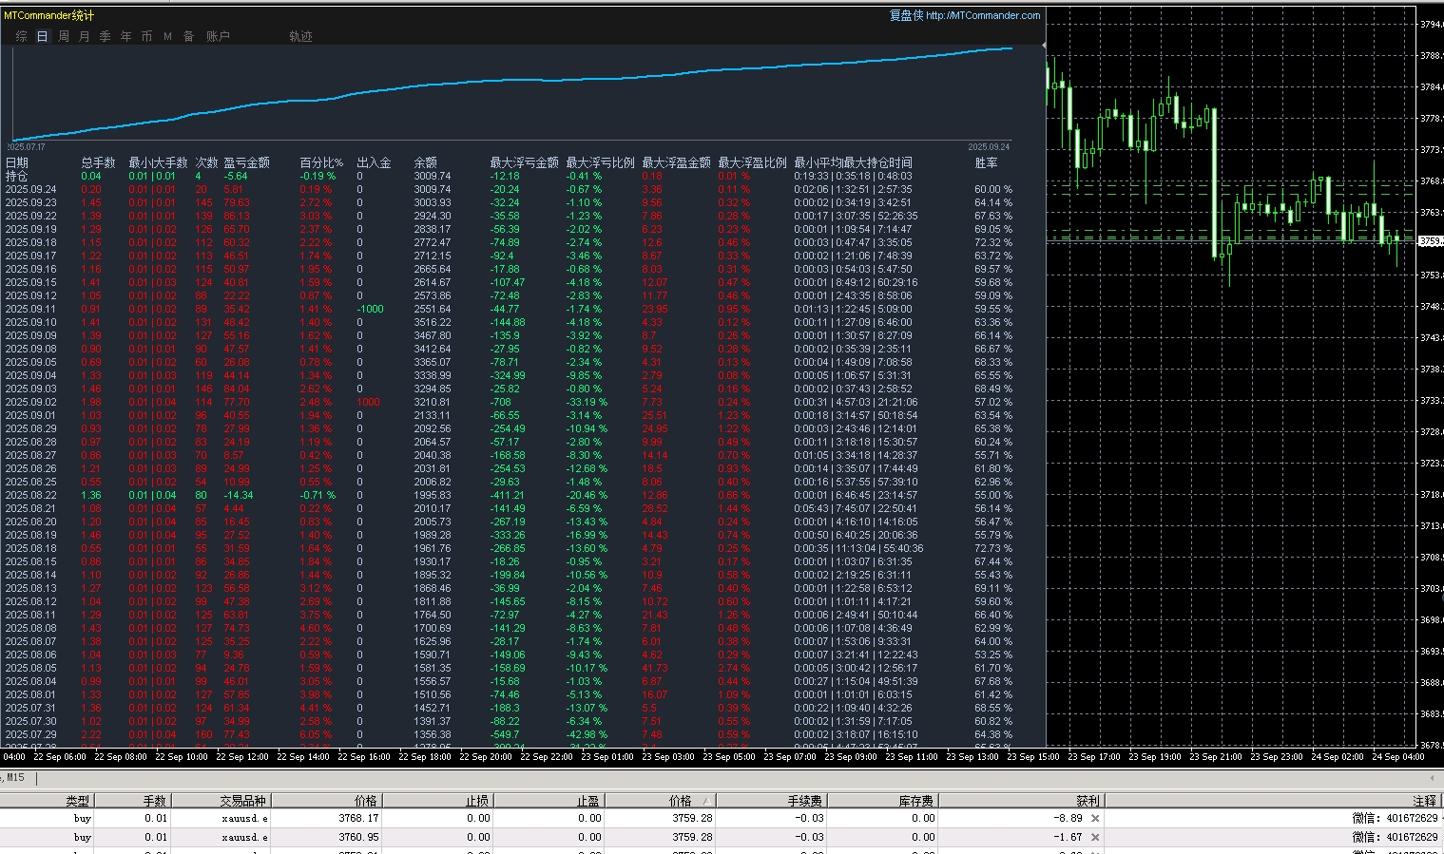
Task: Close the -1.67 profit buy order
Action: coord(1095,837)
